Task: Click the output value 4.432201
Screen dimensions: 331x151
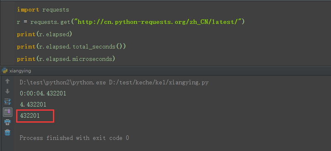Action: (33, 105)
